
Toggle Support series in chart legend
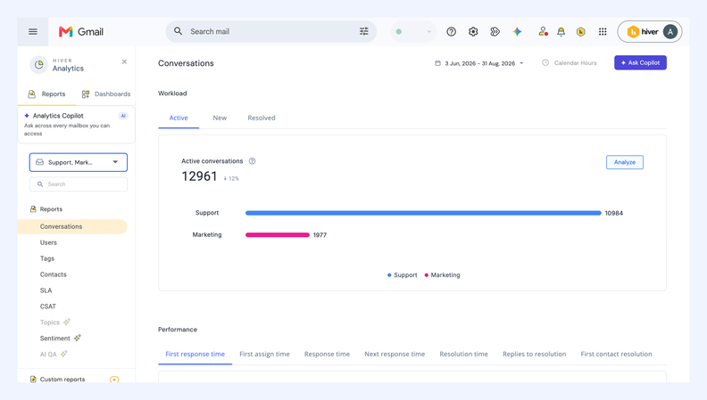point(403,275)
